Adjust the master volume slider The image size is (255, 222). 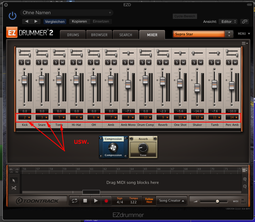point(214,201)
